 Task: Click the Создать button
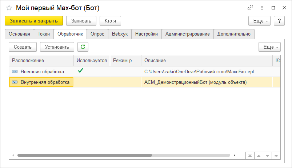click(23, 47)
